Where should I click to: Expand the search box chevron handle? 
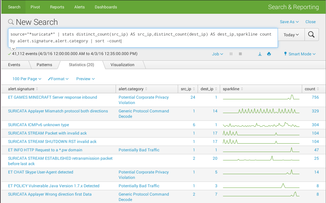(13, 49)
